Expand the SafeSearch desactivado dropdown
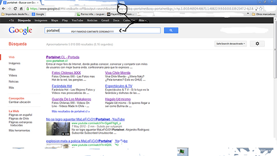 click(x=231, y=44)
